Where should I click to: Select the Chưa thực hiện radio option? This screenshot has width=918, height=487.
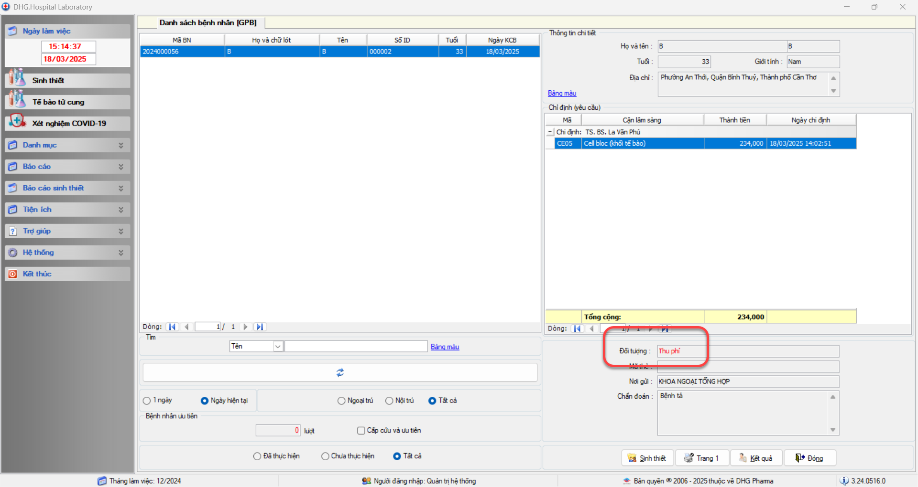[325, 456]
